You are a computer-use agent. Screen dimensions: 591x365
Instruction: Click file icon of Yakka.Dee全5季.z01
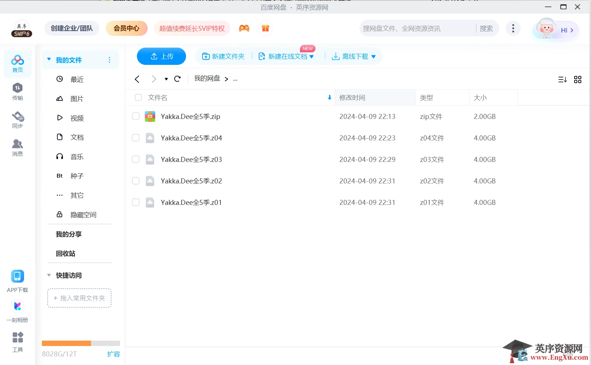tap(150, 202)
